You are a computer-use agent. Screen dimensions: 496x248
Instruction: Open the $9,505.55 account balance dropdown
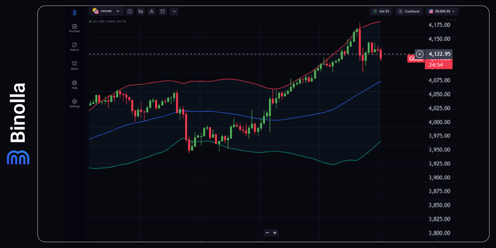click(x=442, y=11)
